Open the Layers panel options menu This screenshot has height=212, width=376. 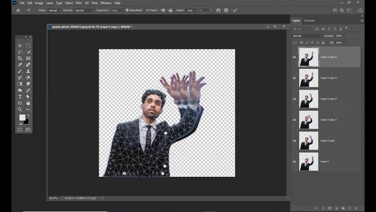(362, 21)
